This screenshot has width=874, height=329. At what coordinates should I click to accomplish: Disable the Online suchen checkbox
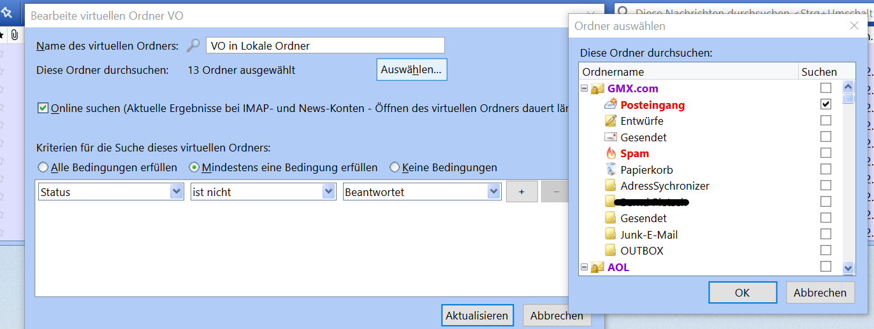pyautogui.click(x=43, y=108)
